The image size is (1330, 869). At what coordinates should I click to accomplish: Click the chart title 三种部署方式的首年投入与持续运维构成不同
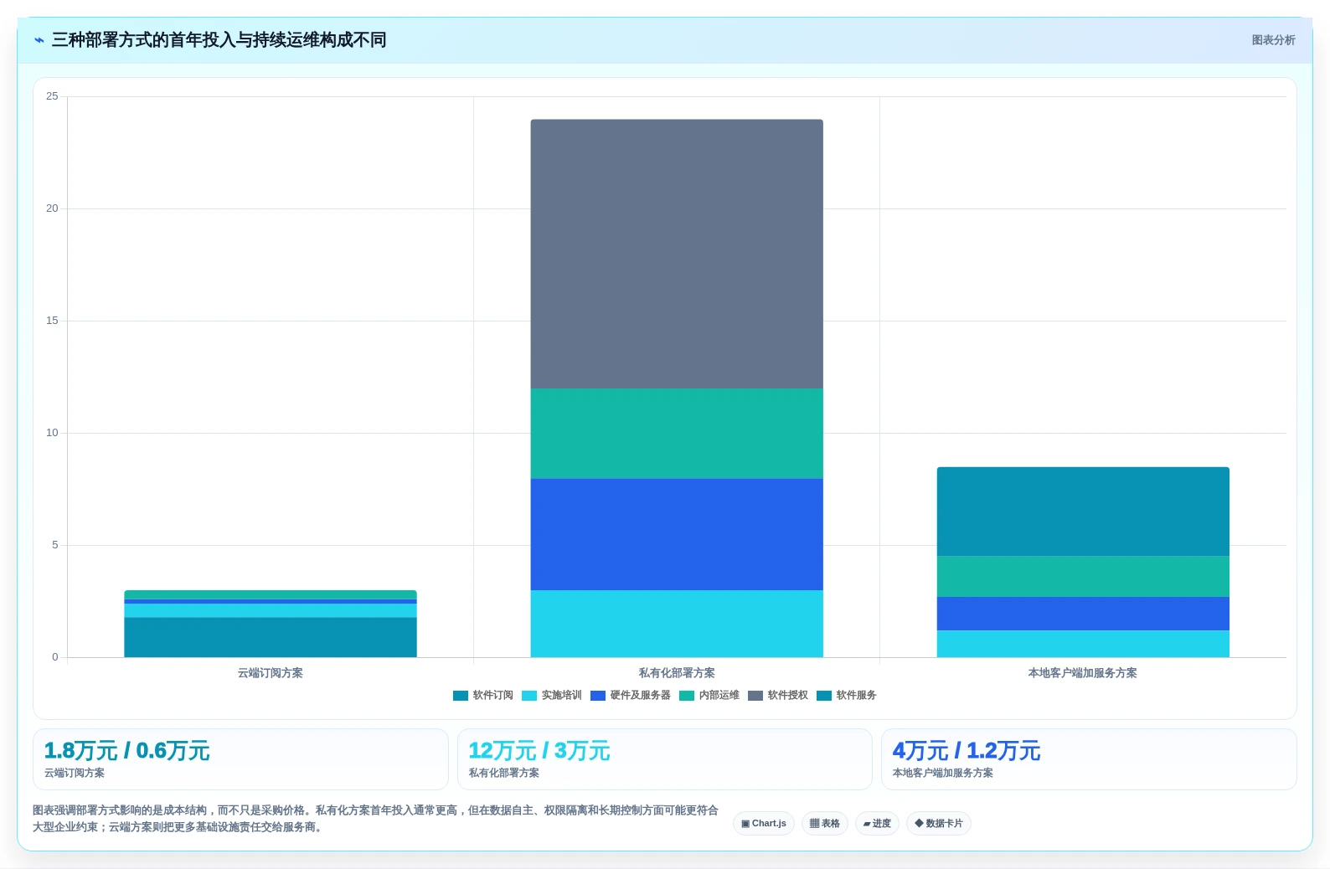[x=219, y=40]
